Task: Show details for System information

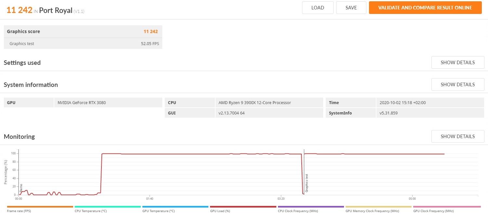Action: point(457,85)
